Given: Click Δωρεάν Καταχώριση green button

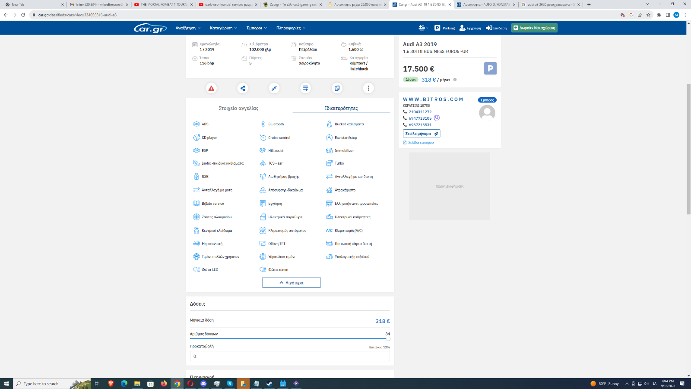Looking at the screenshot, I should [x=534, y=28].
